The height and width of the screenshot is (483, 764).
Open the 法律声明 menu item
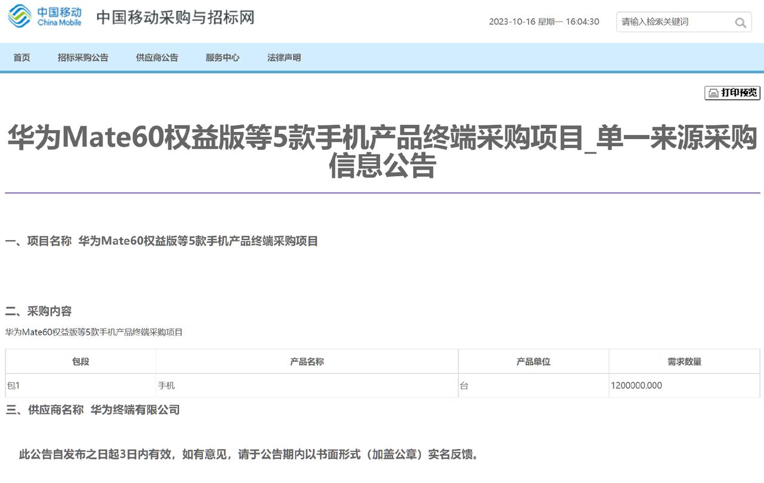click(284, 58)
